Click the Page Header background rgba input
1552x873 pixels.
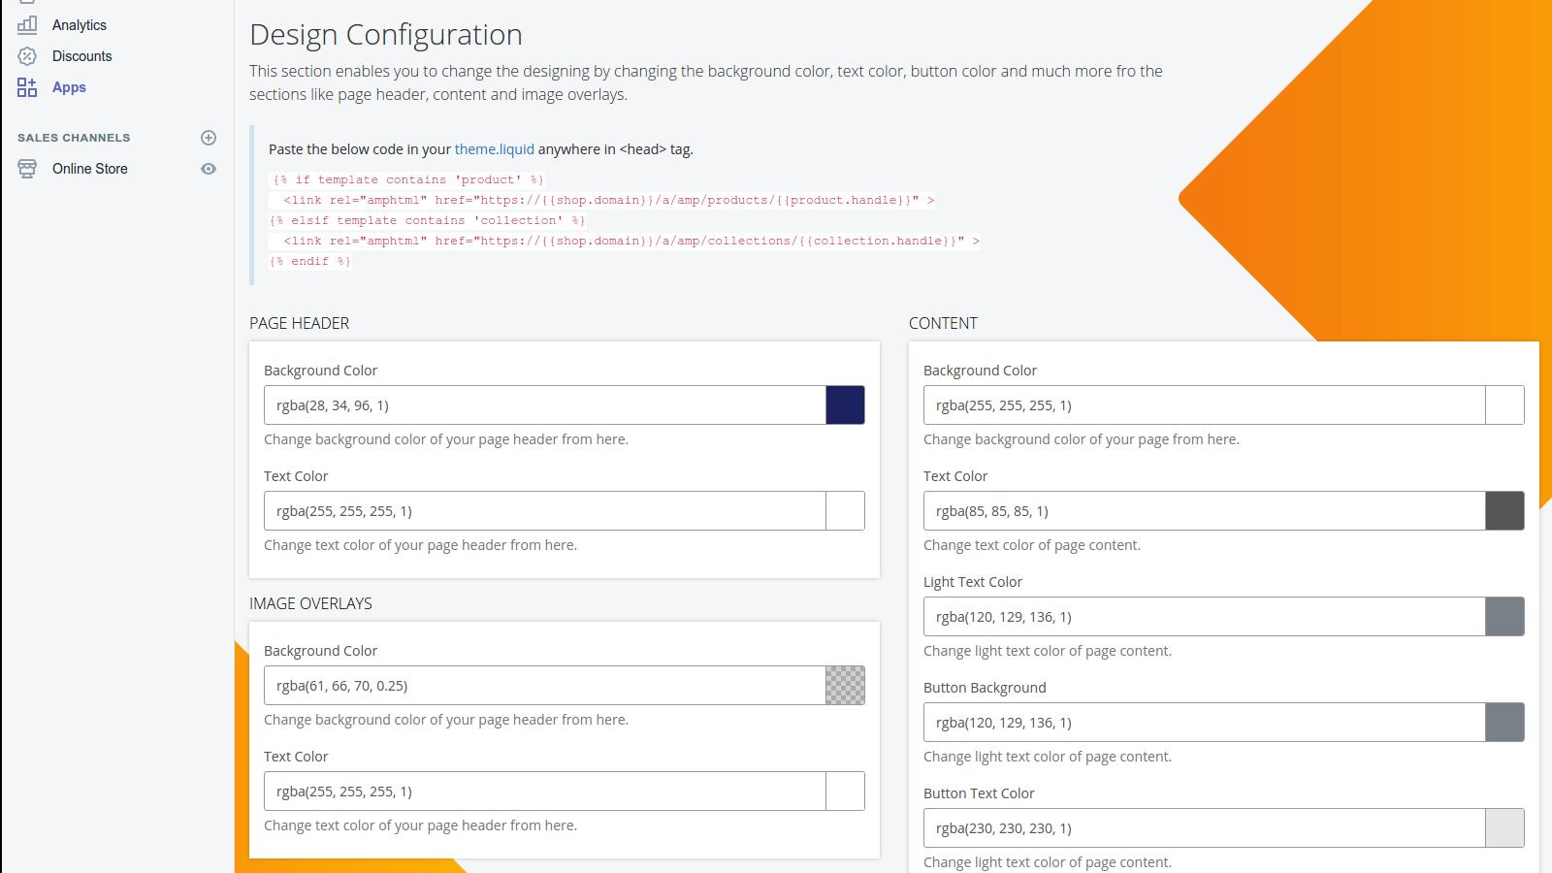[543, 404]
